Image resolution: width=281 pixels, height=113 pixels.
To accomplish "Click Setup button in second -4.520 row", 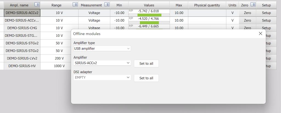I will pyautogui.click(x=266, y=21).
